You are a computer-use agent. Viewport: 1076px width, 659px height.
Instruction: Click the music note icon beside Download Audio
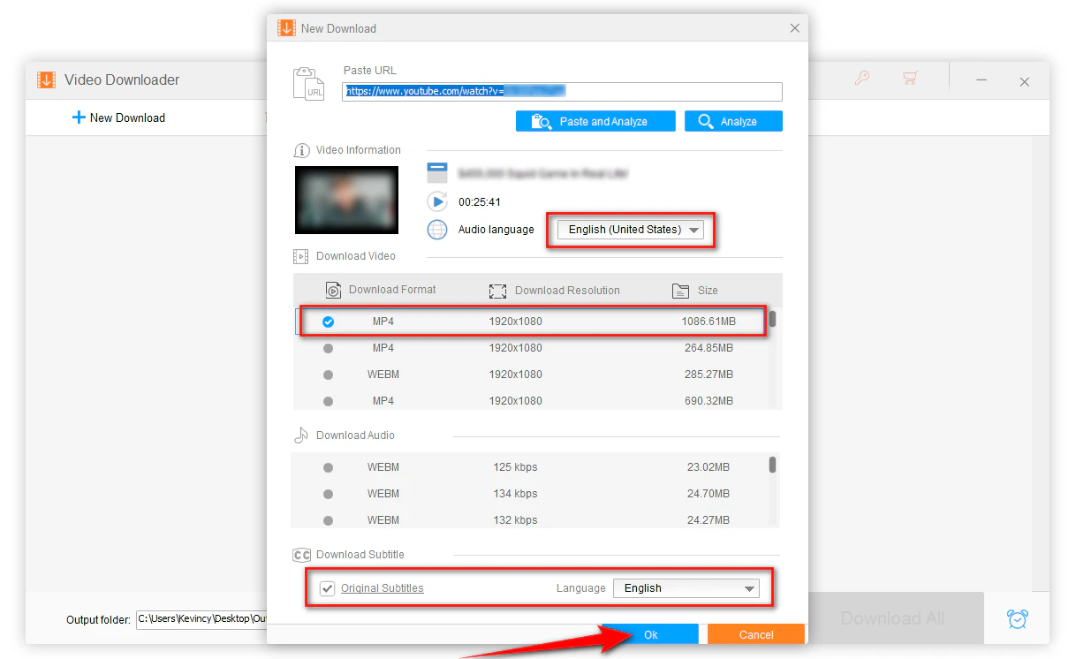(300, 435)
